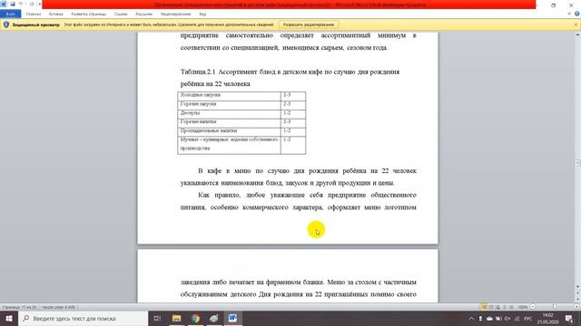Click the Redo icon in Quick Access toolbar

point(32,4)
